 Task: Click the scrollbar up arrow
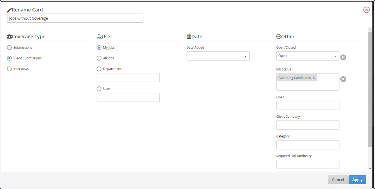(370, 29)
